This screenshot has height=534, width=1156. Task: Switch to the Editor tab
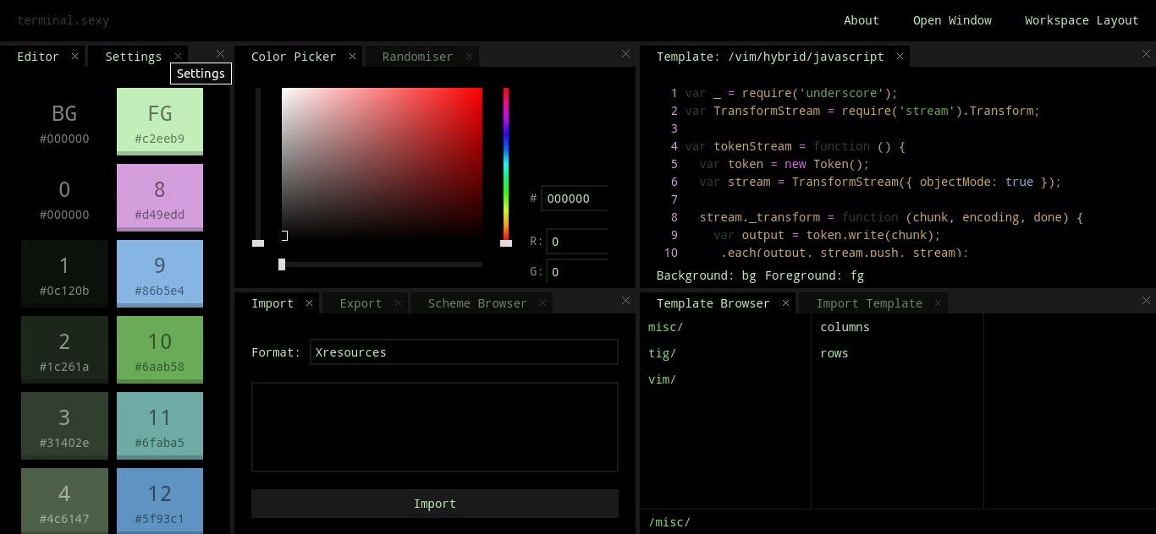(x=37, y=57)
